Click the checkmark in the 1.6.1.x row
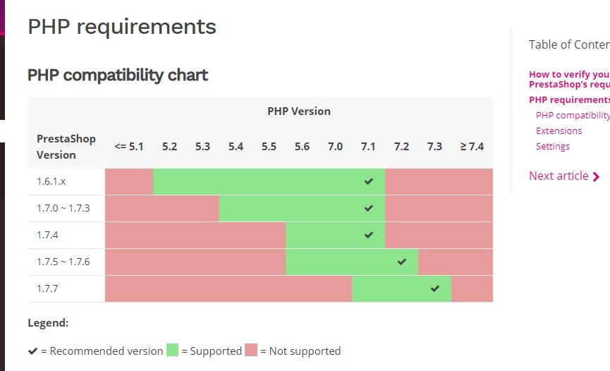Image resolution: width=610 pixels, height=371 pixels. coord(368,182)
